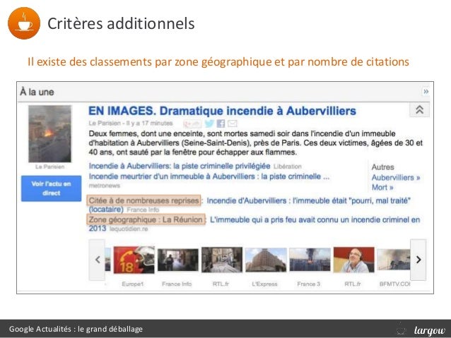The image size is (451, 338).
Task: Click the France 3 caption under thumbnail
Action: (309, 284)
